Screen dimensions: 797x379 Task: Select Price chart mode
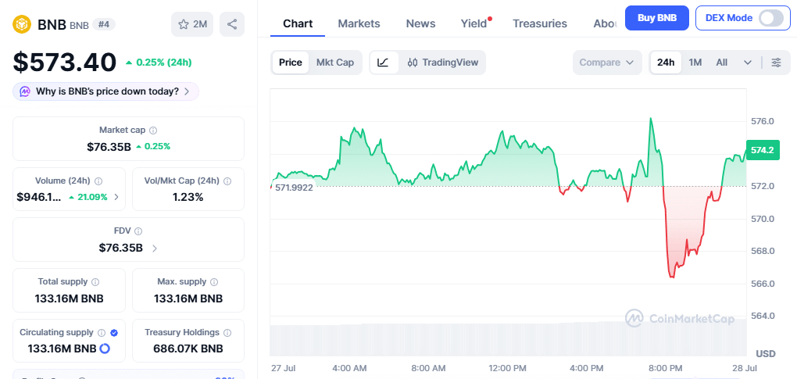[290, 63]
